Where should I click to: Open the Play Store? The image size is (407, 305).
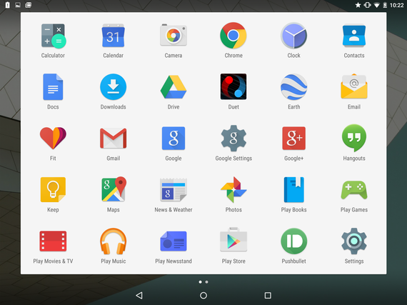[x=233, y=239]
